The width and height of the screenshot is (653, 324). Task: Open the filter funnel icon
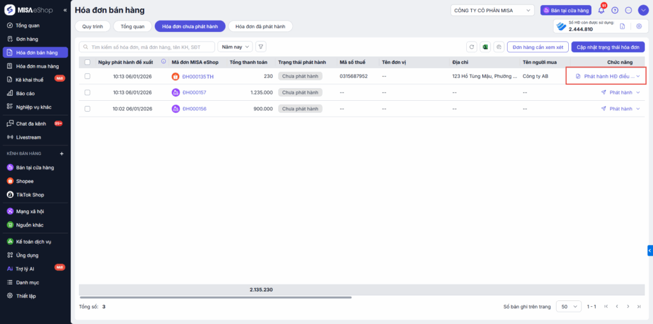tap(261, 47)
